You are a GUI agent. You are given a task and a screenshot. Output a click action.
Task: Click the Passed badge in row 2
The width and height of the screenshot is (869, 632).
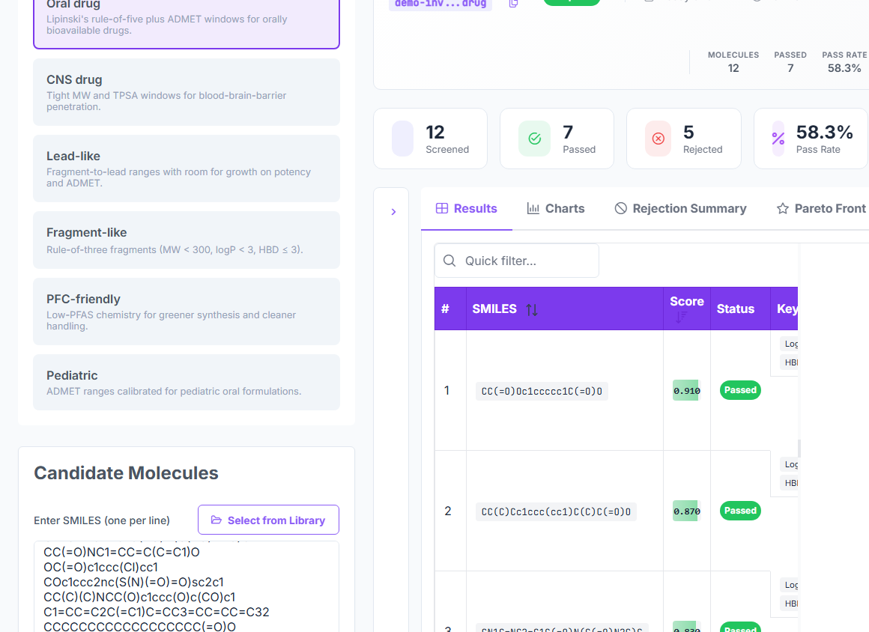(x=740, y=511)
